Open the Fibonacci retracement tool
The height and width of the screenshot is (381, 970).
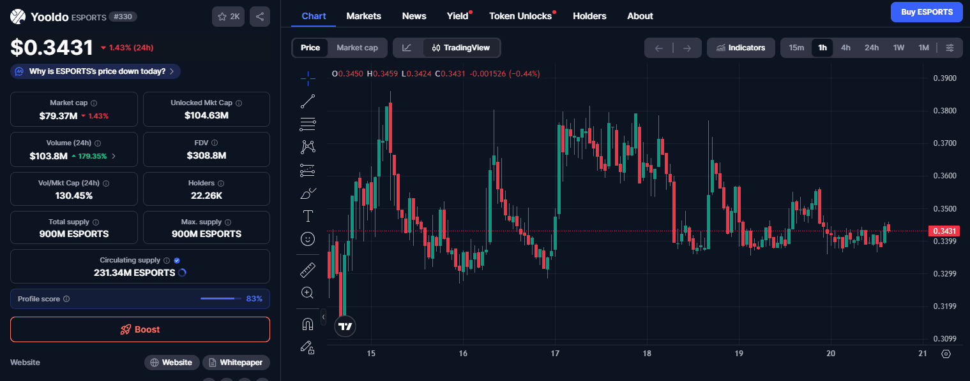pyautogui.click(x=308, y=124)
